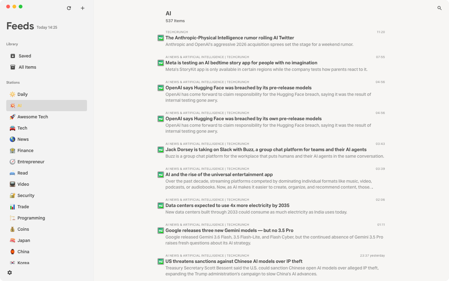Open 'Jack Dorsey is taking on Slack' article
449x281 pixels.
pos(266,150)
